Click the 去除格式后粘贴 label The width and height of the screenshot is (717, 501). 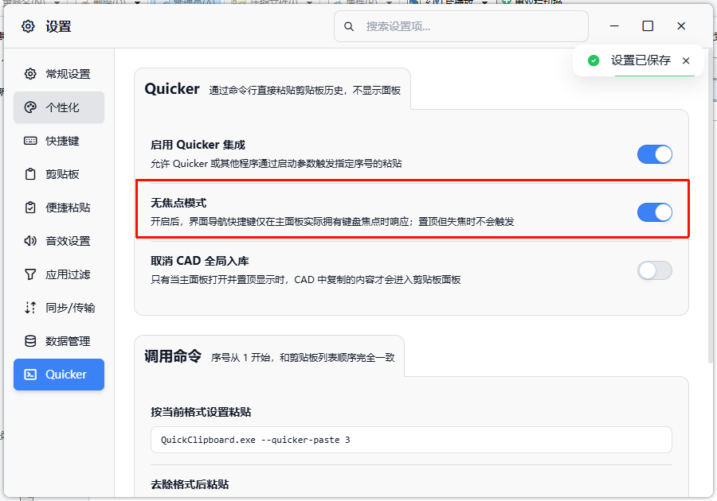[x=190, y=484]
